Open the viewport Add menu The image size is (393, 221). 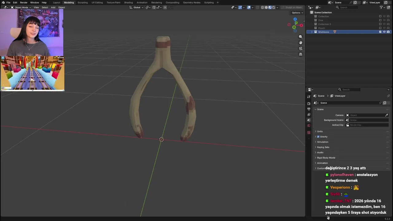click(x=53, y=7)
